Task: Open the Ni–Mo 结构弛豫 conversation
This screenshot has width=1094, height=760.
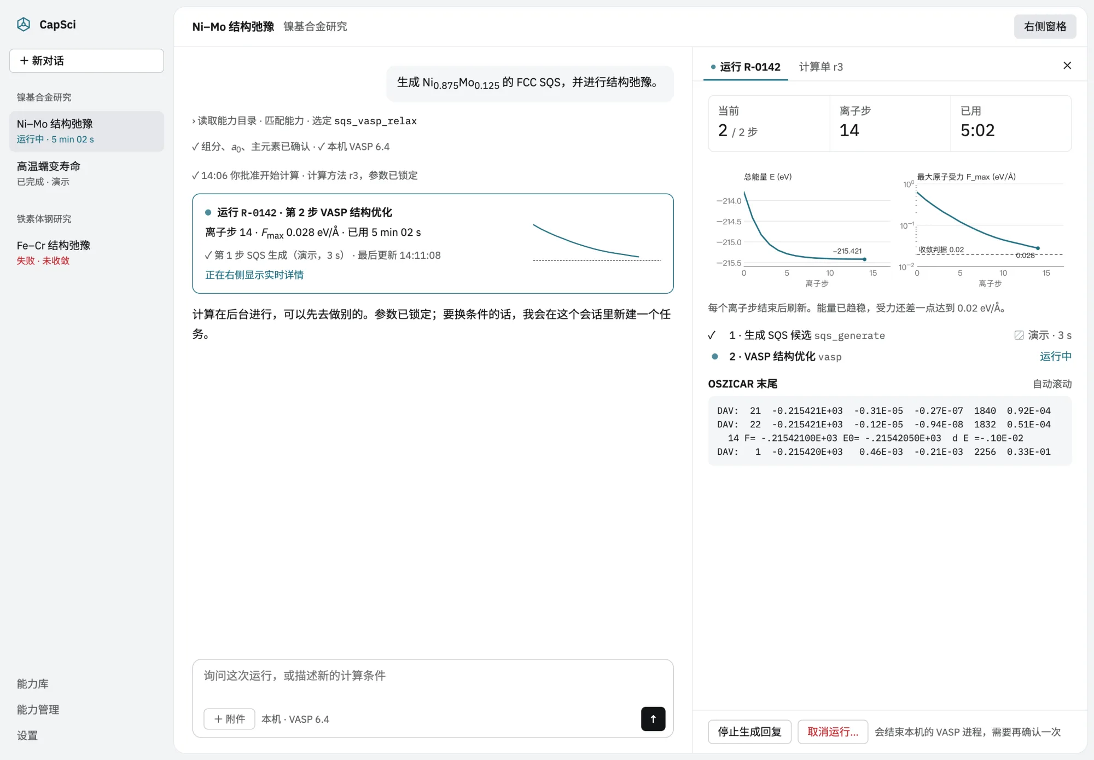Action: [86, 131]
